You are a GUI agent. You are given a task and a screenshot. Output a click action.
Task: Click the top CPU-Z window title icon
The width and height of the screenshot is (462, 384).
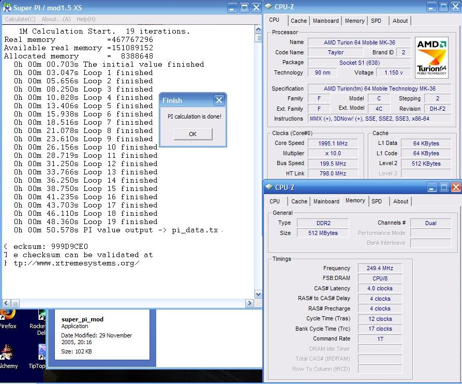pyautogui.click(x=269, y=7)
